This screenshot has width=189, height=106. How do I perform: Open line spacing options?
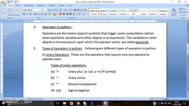point(74,14)
